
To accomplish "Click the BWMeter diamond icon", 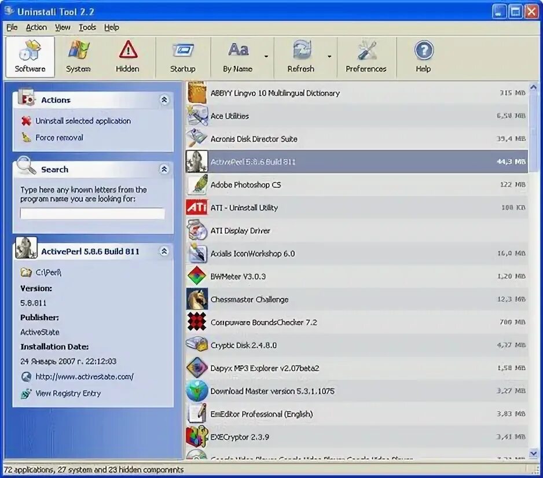I will point(197,276).
